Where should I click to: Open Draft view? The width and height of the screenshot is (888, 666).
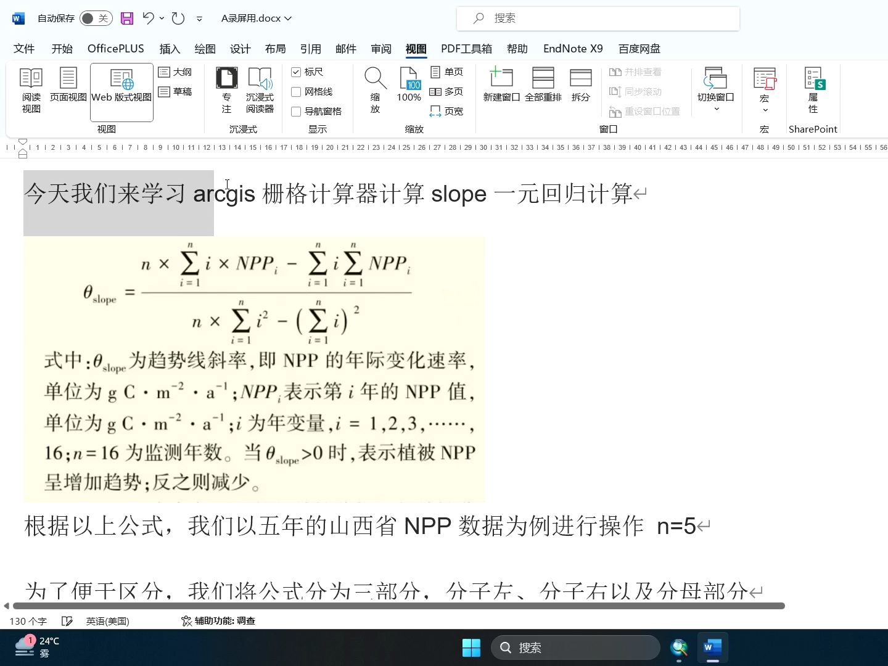point(175,92)
